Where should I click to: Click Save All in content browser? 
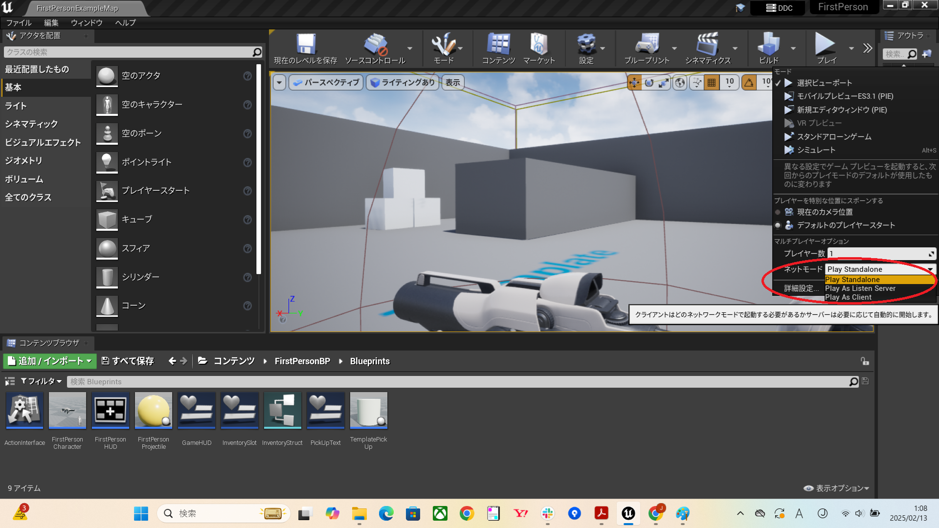coord(128,361)
